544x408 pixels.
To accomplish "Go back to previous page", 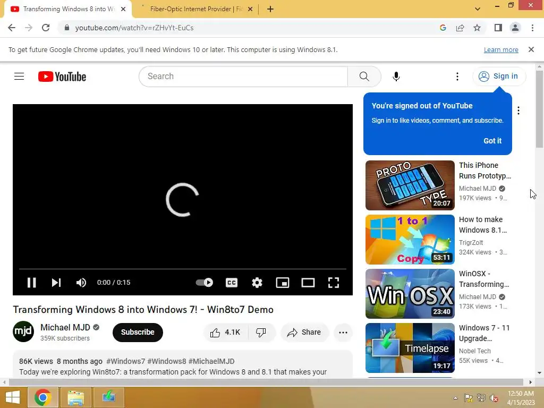I will (12, 28).
